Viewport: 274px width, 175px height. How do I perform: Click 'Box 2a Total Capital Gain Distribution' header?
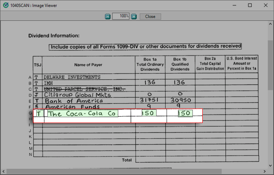pyautogui.click(x=210, y=64)
